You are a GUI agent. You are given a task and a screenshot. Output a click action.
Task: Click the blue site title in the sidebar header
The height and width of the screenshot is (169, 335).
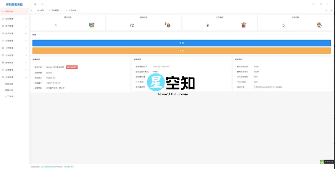[x=14, y=4]
